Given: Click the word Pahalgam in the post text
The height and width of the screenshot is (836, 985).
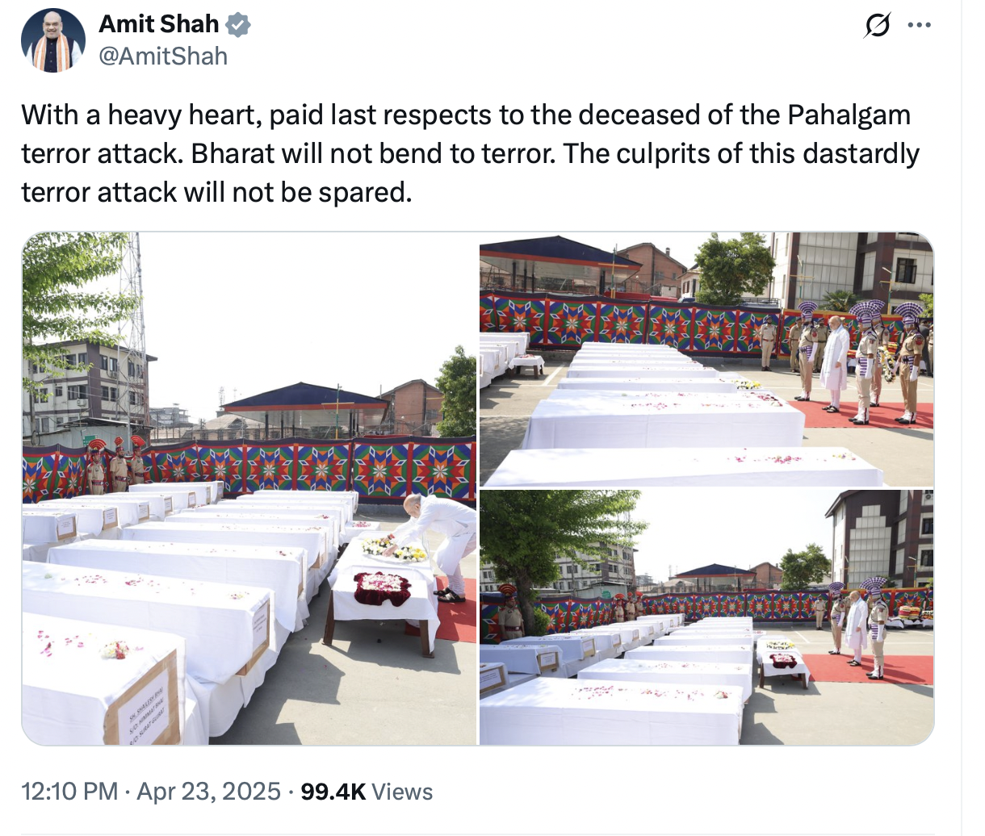Looking at the screenshot, I should tap(849, 115).
